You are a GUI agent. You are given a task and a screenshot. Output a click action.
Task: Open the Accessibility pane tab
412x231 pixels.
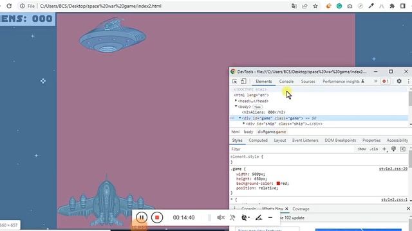(397, 141)
